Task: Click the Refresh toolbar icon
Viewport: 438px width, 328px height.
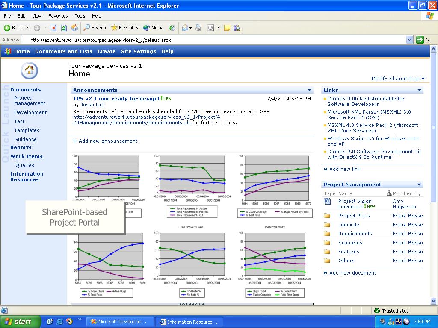Action: [64, 28]
